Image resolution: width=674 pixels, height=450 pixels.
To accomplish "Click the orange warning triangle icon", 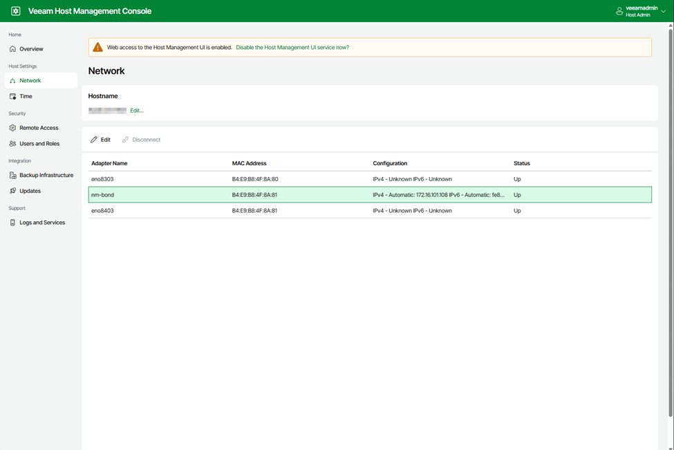I will click(x=97, y=48).
